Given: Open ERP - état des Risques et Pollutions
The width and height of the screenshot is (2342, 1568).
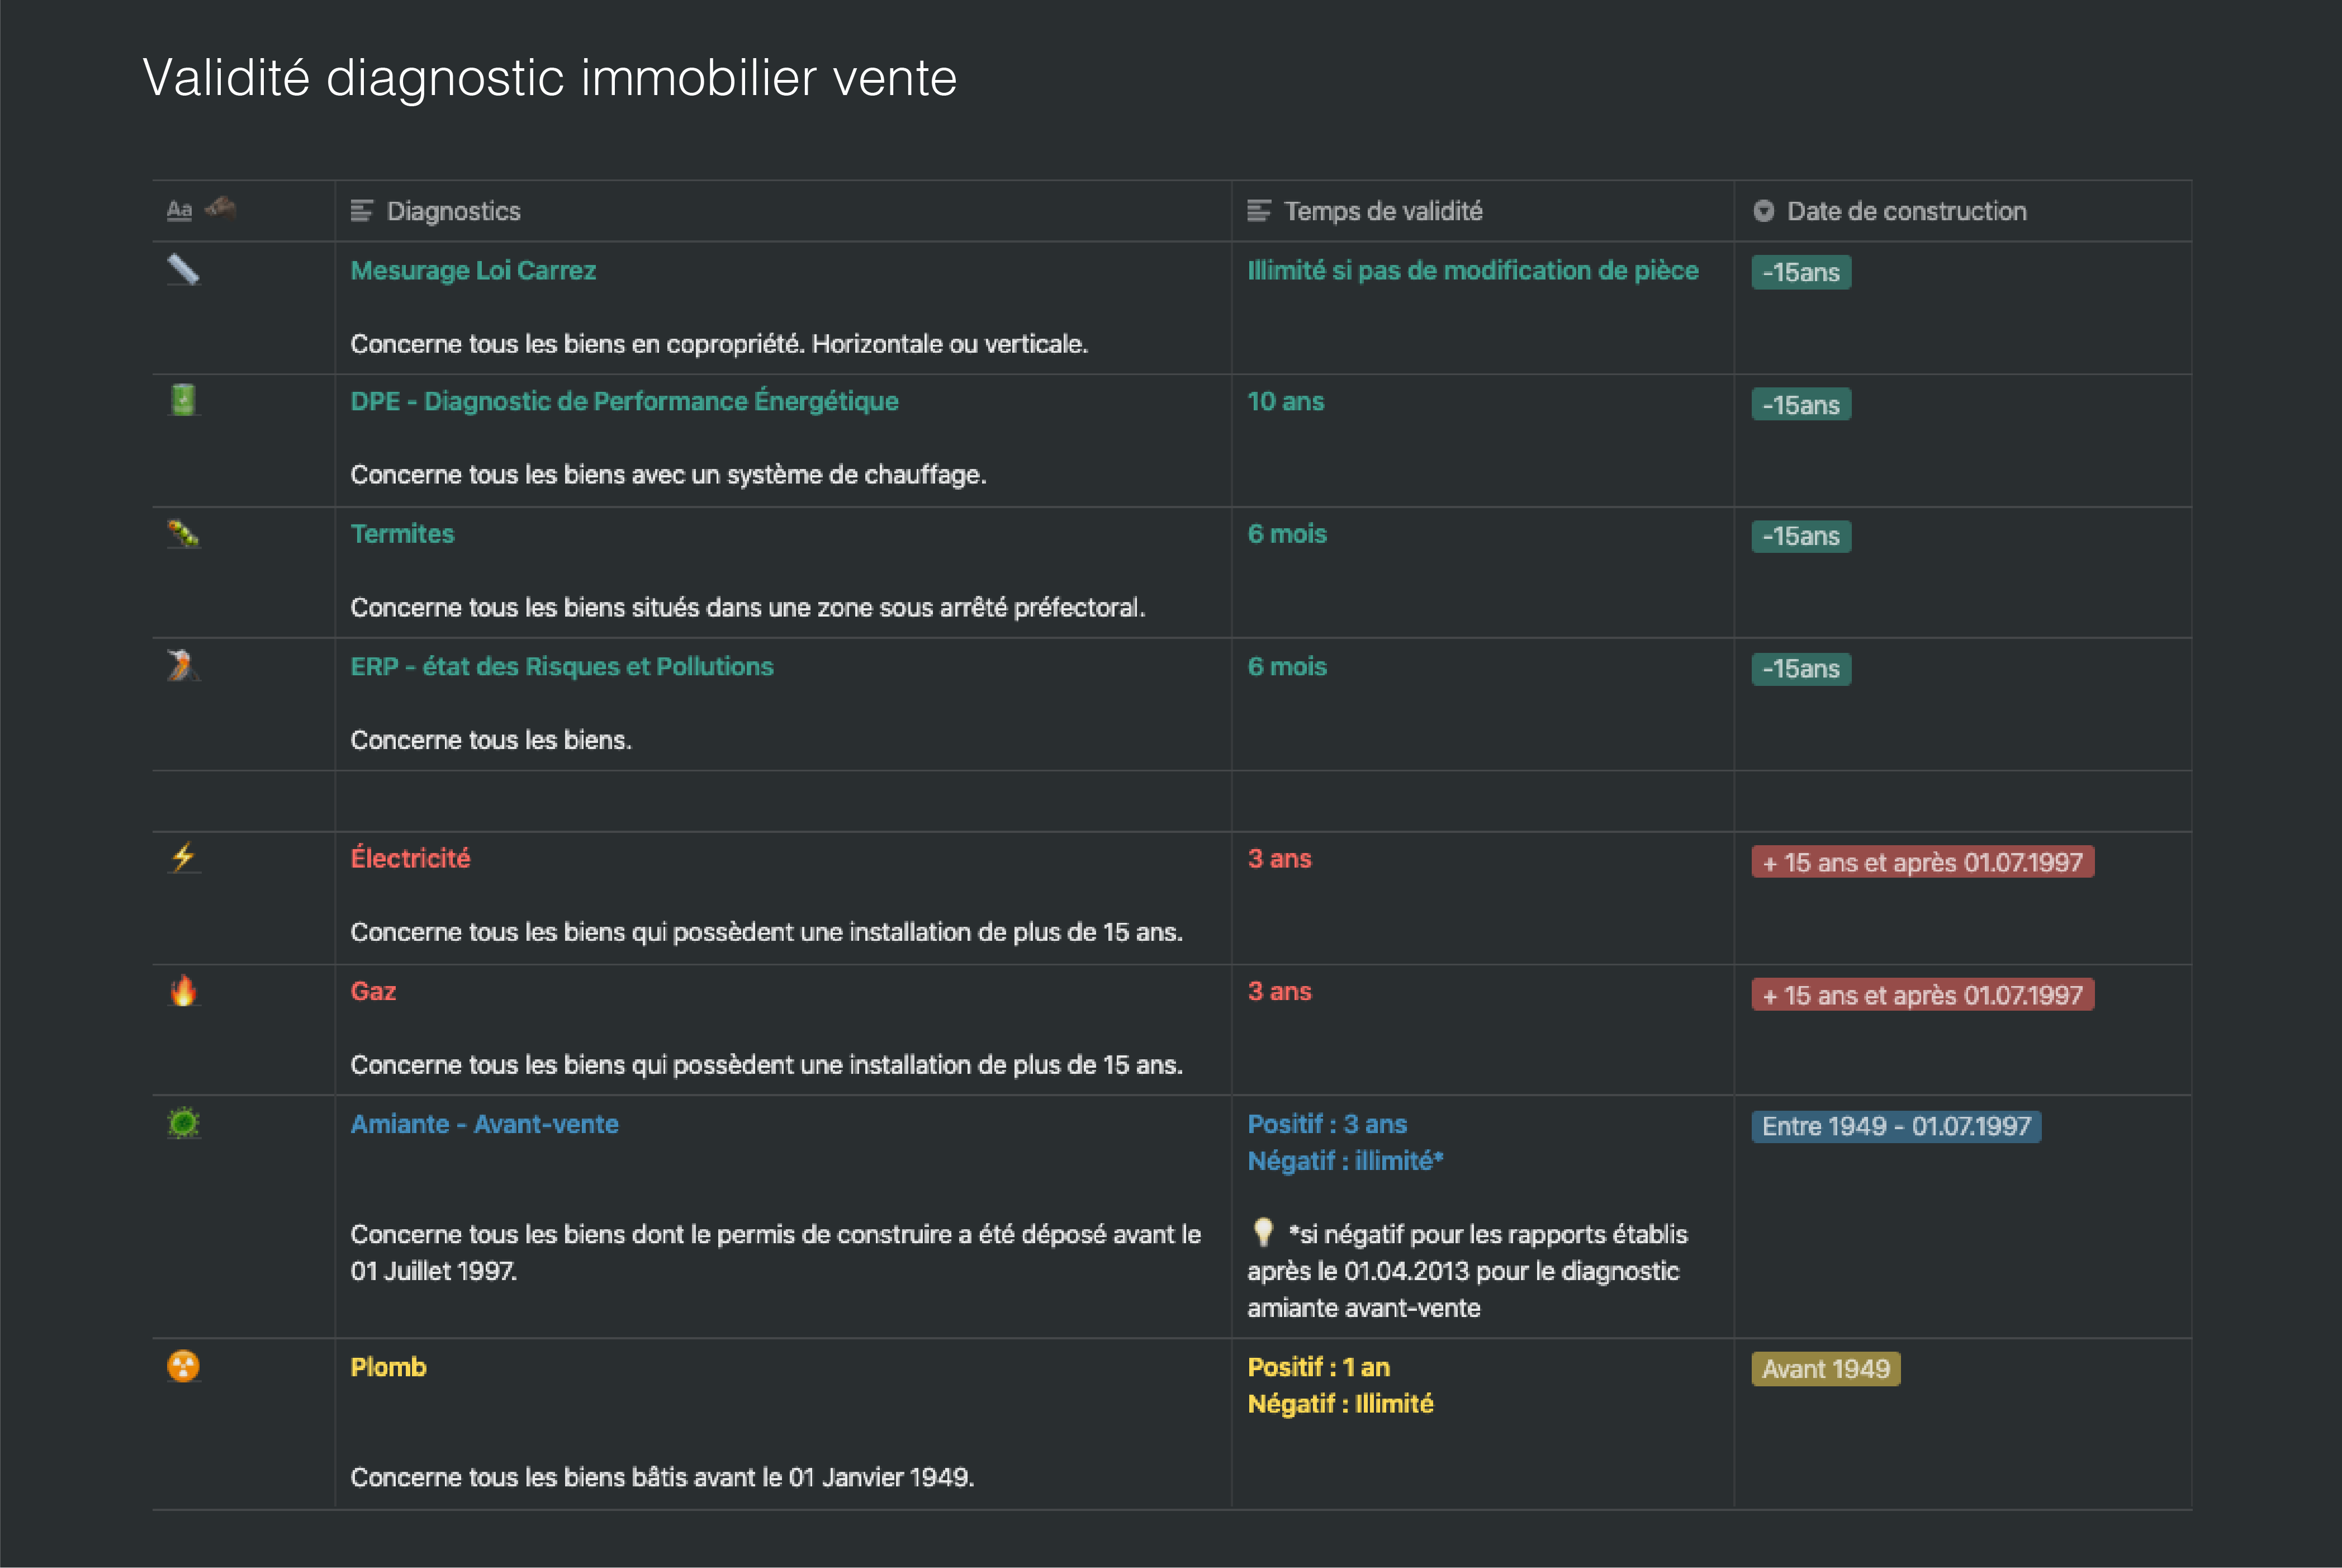Looking at the screenshot, I should point(562,667).
